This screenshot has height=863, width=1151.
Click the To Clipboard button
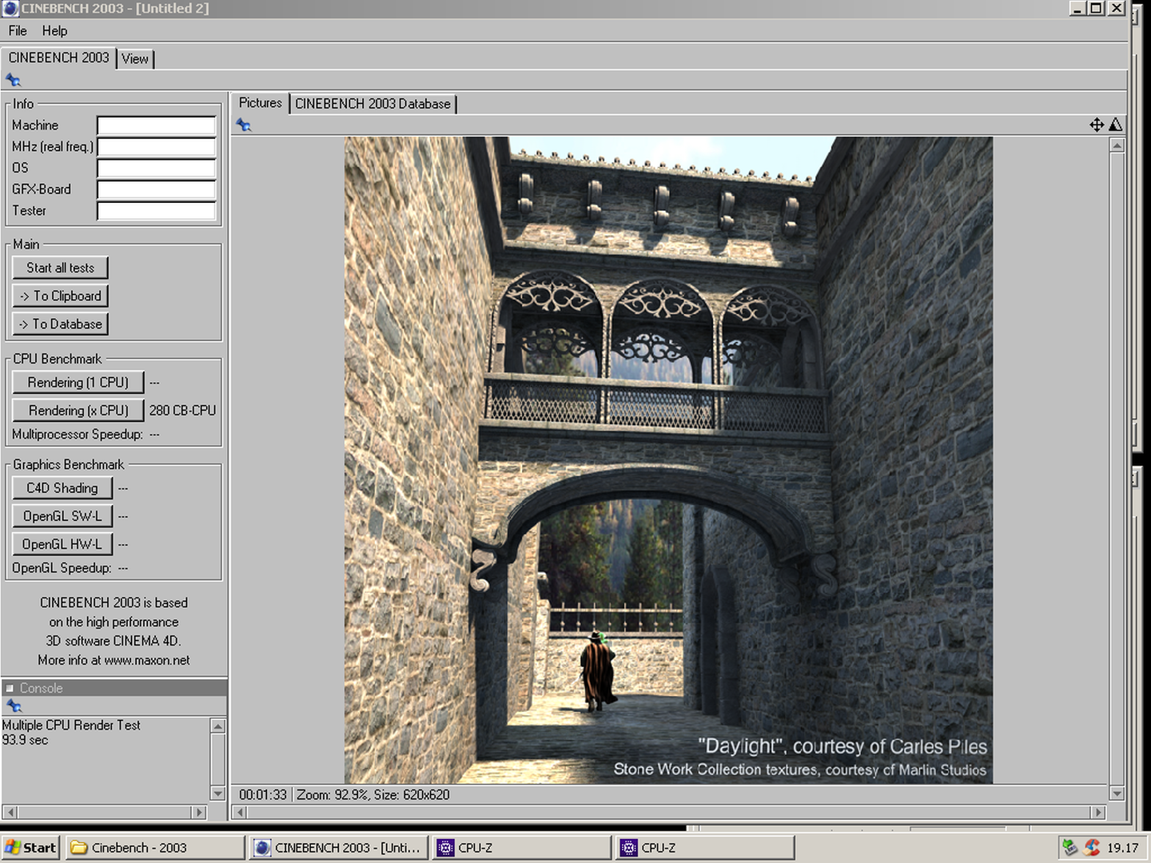point(60,296)
